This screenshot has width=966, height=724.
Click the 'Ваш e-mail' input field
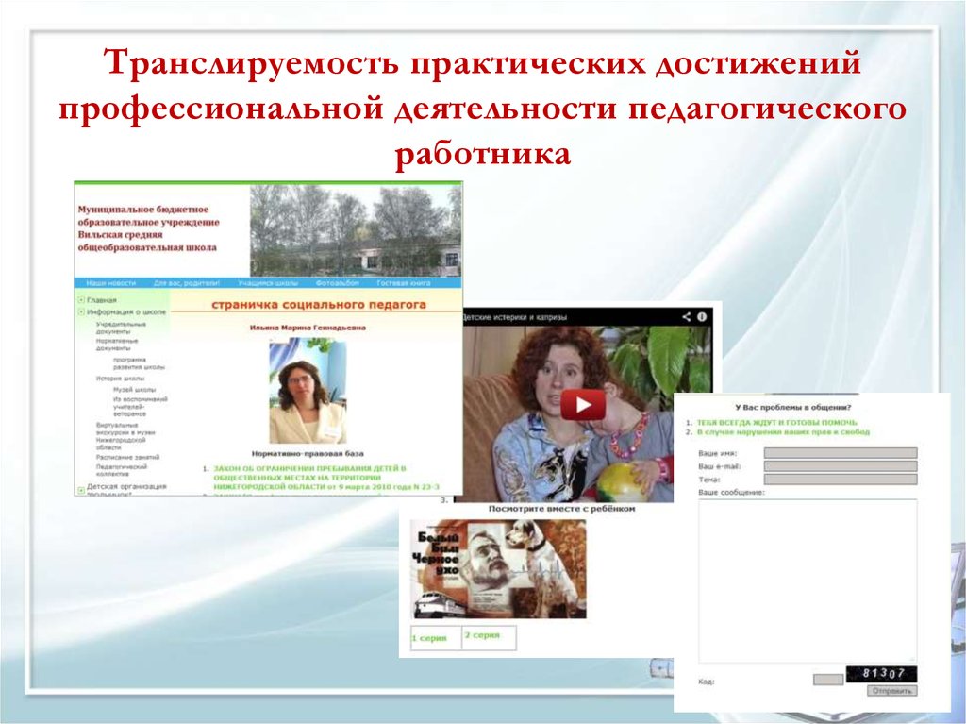(840, 466)
